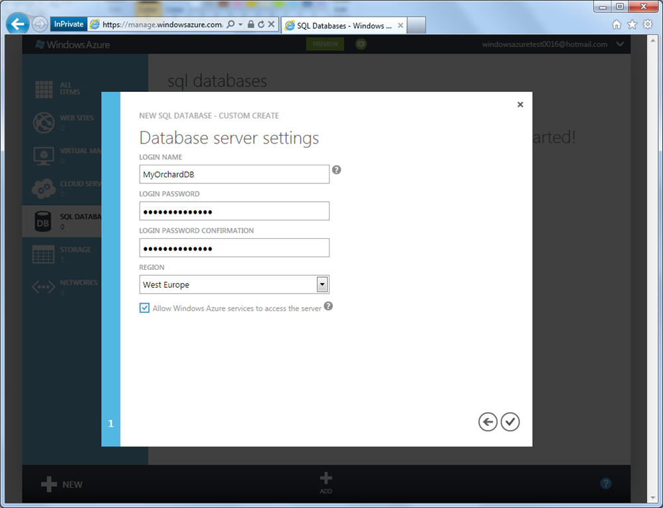Click the Login Password Confirmation field
663x508 pixels.
tap(234, 248)
